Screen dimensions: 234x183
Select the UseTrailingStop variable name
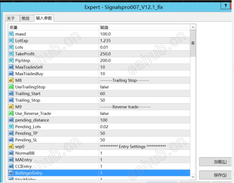pos(30,87)
